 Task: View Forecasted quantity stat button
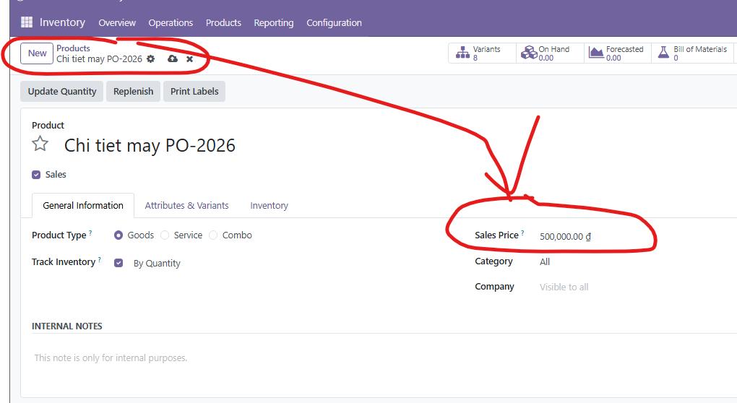[618, 53]
